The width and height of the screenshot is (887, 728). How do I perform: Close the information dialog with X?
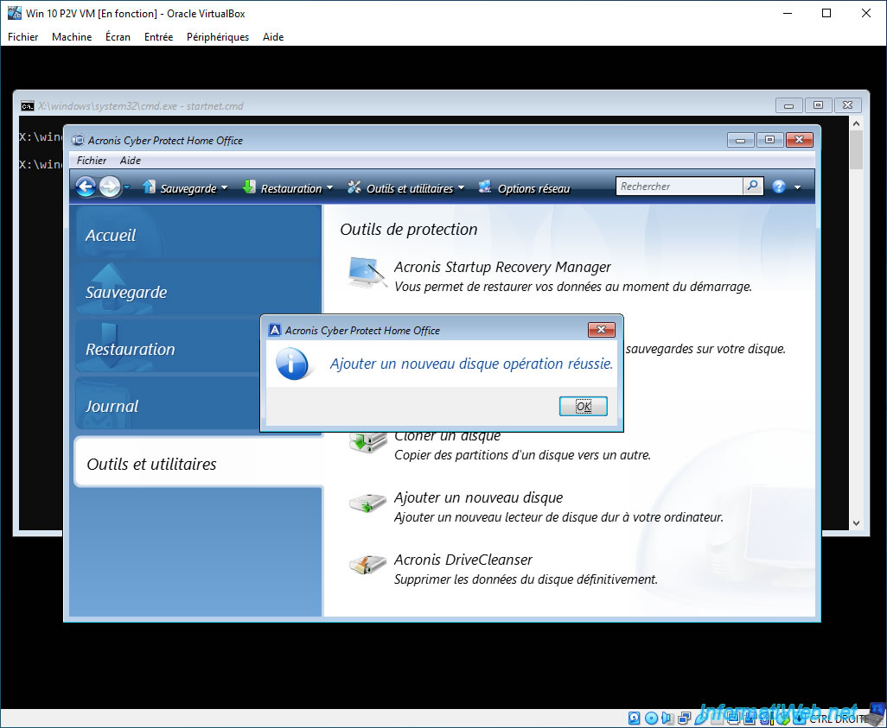point(602,330)
